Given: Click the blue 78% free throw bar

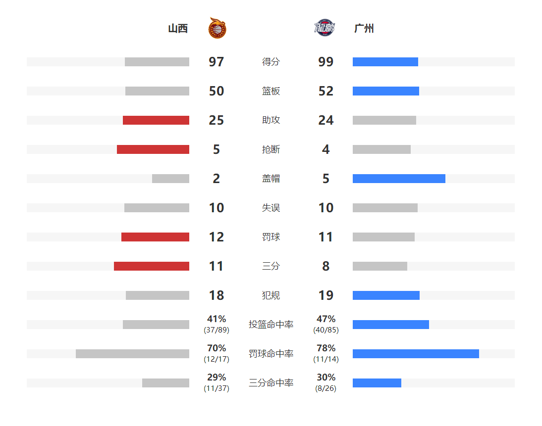Looking at the screenshot, I should point(416,354).
